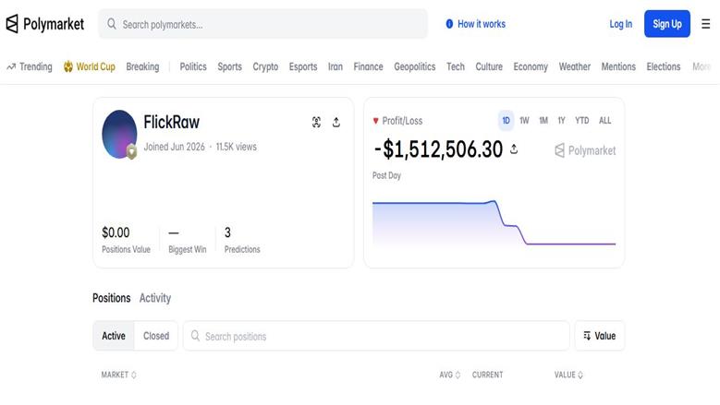Viewport: 720px width, 405px height.
Task: Open the Crypto category
Action: coord(265,67)
